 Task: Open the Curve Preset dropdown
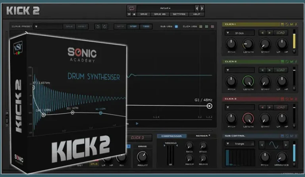(x=36, y=27)
